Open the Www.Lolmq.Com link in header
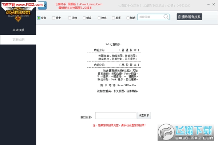The height and width of the screenshot is (145, 218). click(x=91, y=4)
